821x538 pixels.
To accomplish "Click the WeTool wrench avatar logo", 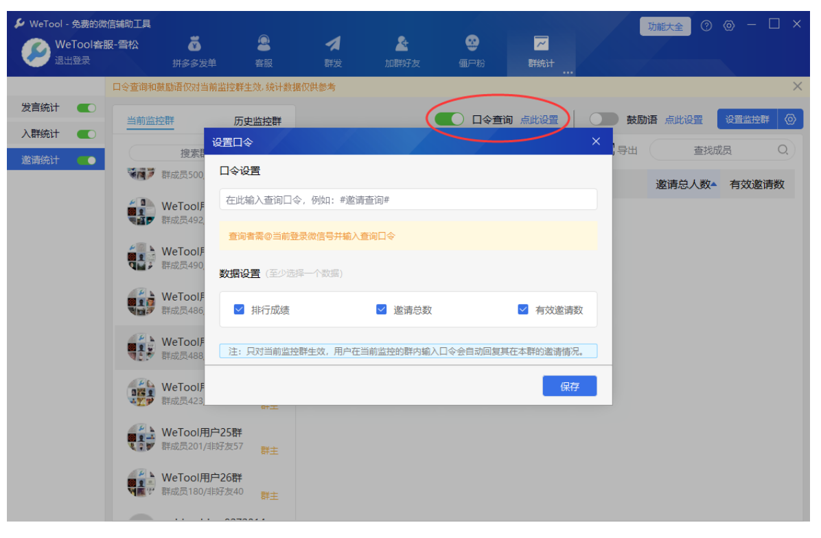I will tap(36, 52).
